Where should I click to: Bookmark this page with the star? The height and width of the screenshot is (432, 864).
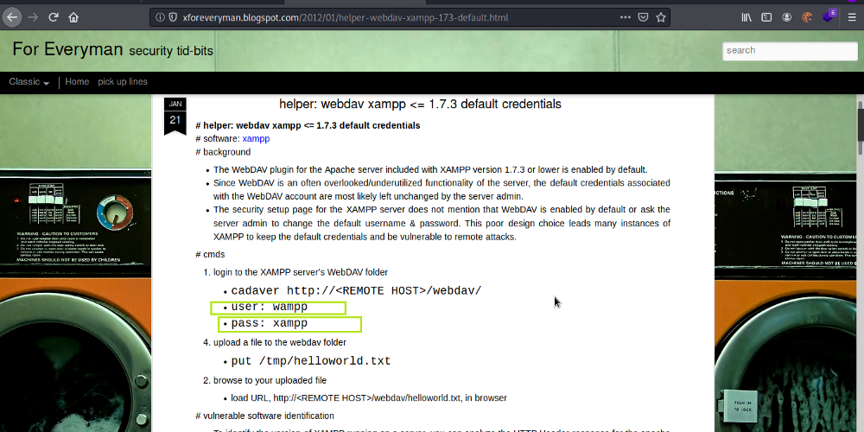(661, 17)
